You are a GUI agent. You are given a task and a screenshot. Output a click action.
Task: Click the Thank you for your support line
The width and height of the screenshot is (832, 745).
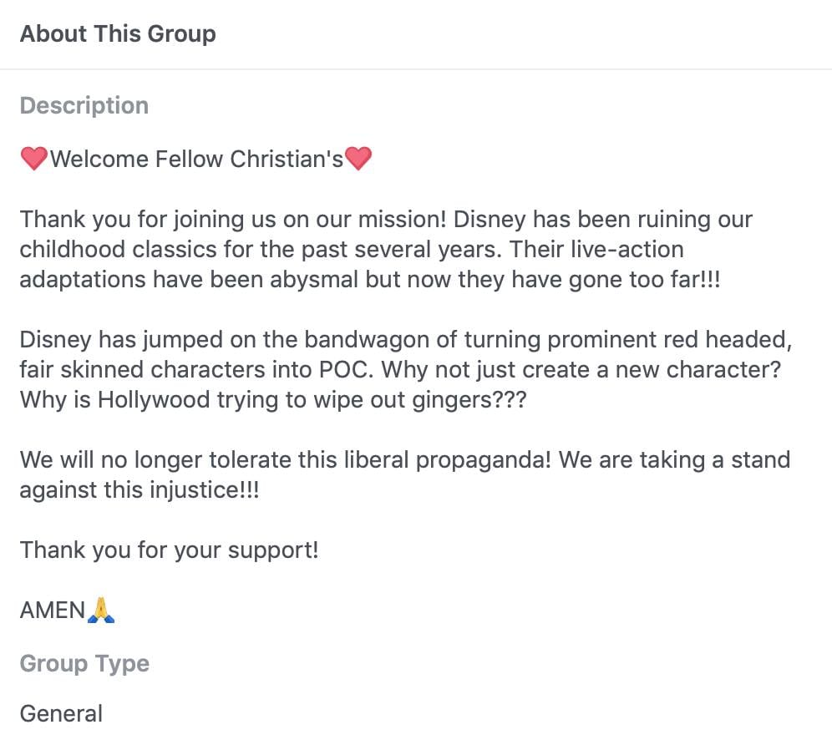pyautogui.click(x=169, y=550)
